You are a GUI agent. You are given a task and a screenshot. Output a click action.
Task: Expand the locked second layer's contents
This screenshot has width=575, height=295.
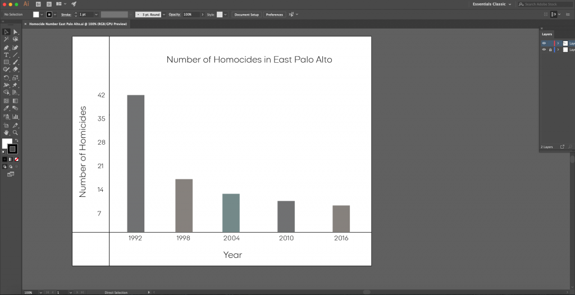pos(558,49)
